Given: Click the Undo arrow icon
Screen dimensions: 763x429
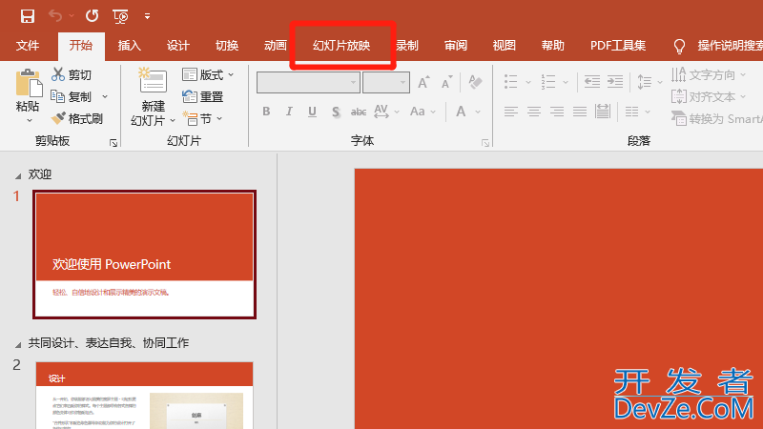Looking at the screenshot, I should [x=55, y=16].
